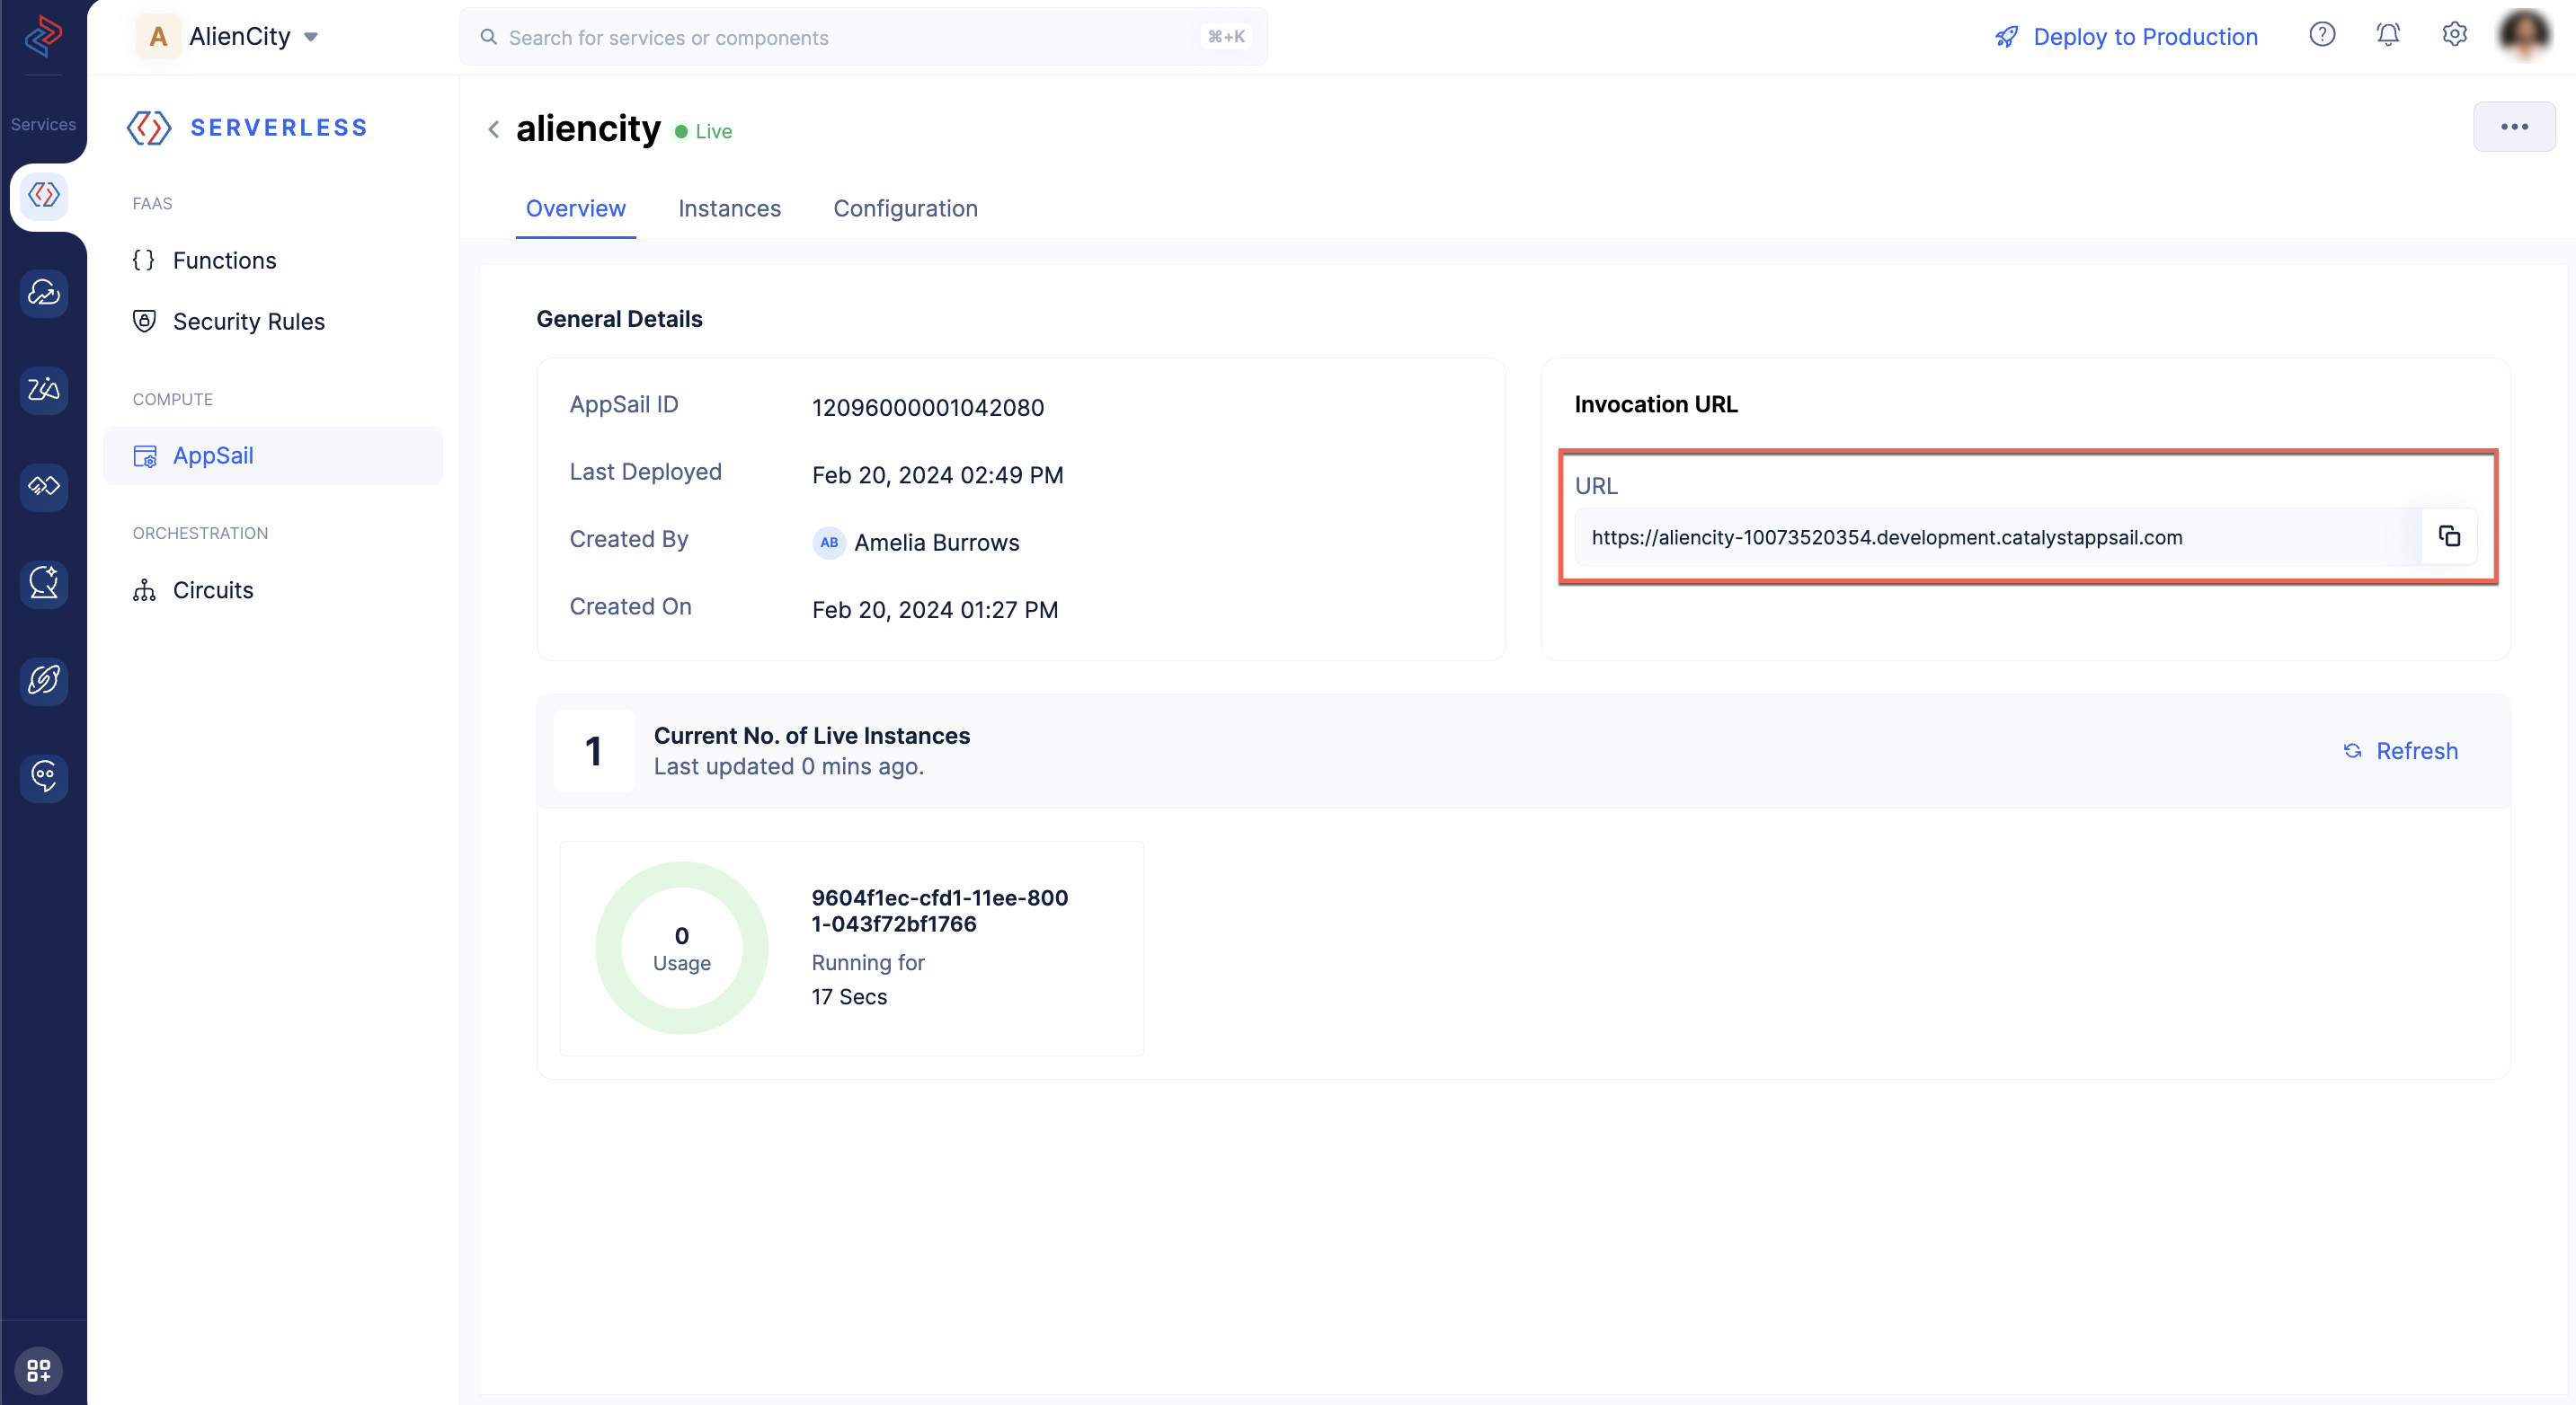Open the cloud scale service icon

click(43, 292)
